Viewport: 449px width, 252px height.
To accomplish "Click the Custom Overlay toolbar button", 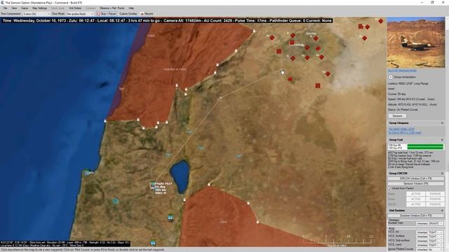I will (x=128, y=14).
